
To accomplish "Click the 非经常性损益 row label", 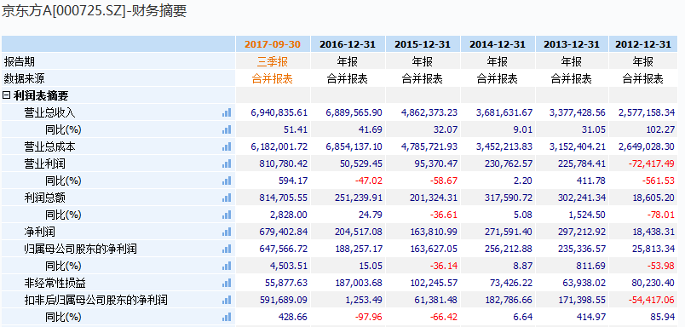I will (x=55, y=283).
